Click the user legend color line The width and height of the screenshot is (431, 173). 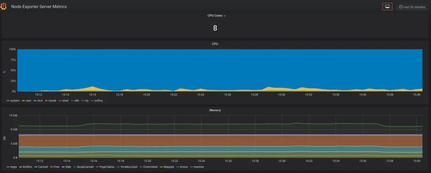(x=23, y=100)
